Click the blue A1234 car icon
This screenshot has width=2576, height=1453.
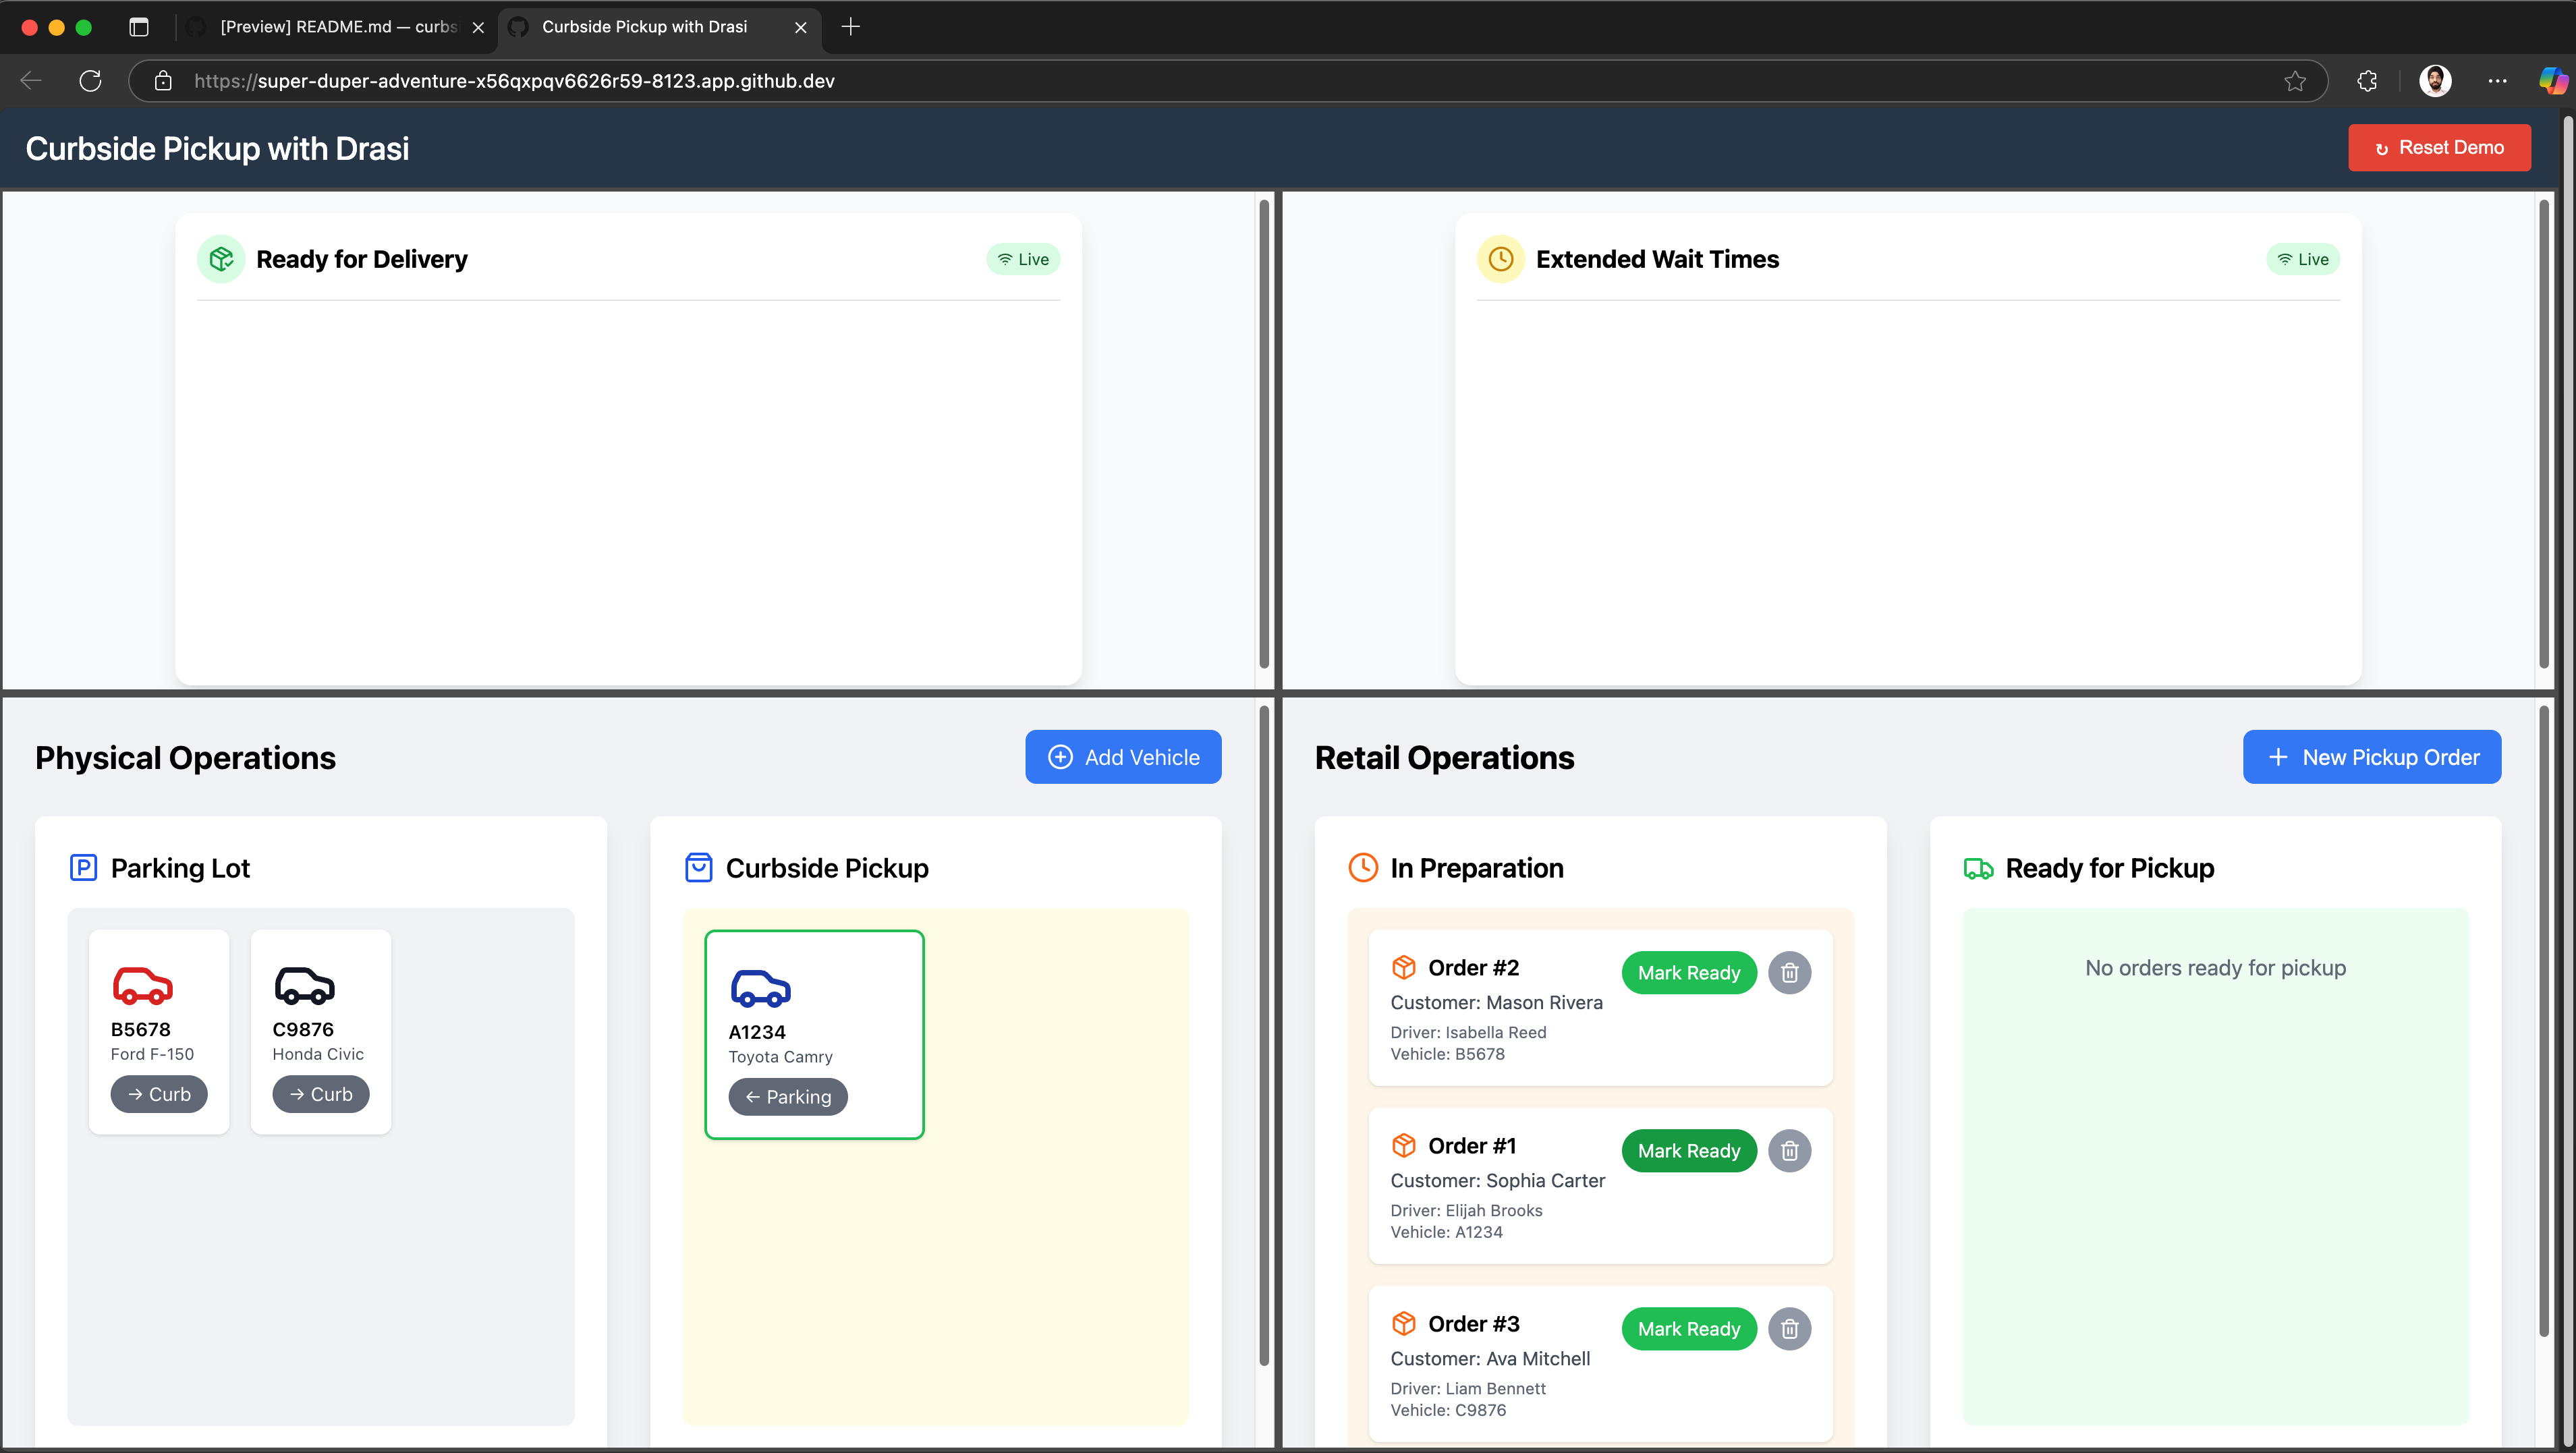760,988
